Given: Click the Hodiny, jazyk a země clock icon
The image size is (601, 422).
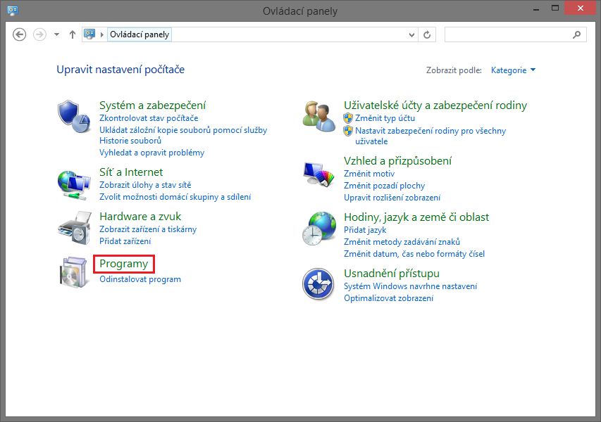Looking at the screenshot, I should coord(318,227).
